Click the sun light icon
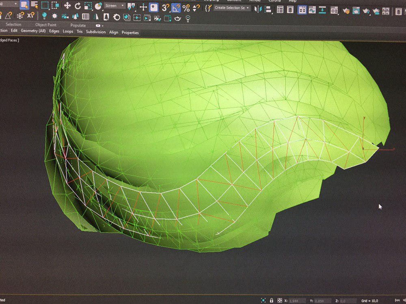Image resolution: width=406 pixels, height=304 pixels. (x=55, y=16)
